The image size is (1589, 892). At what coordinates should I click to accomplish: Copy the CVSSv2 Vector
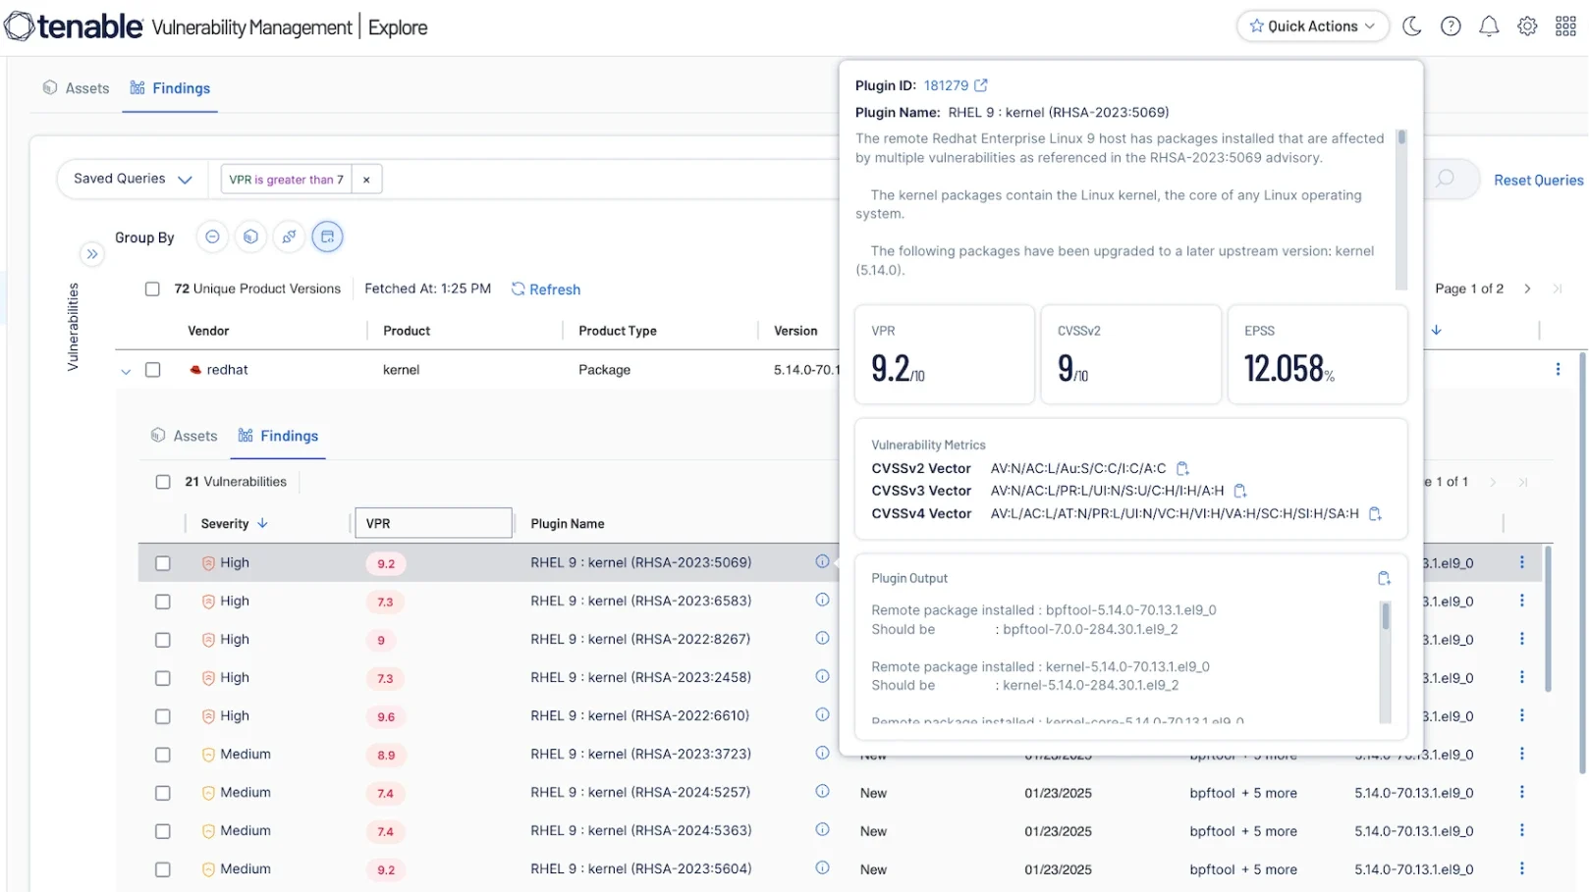point(1182,468)
